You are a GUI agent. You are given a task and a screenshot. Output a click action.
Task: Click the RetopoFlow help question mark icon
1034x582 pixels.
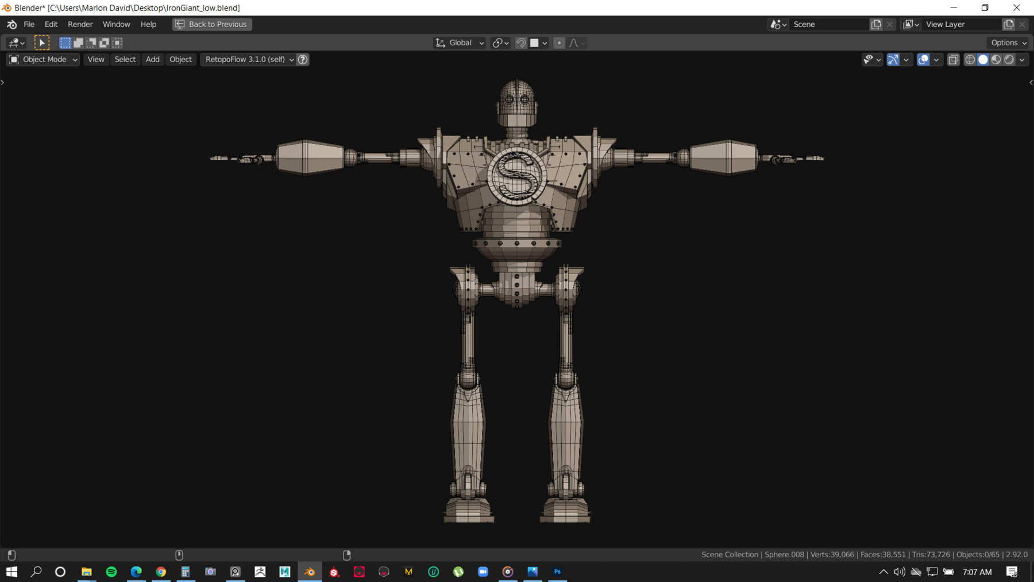tap(303, 59)
